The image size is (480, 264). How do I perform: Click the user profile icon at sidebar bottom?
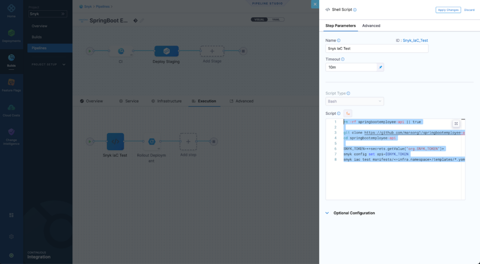11,256
